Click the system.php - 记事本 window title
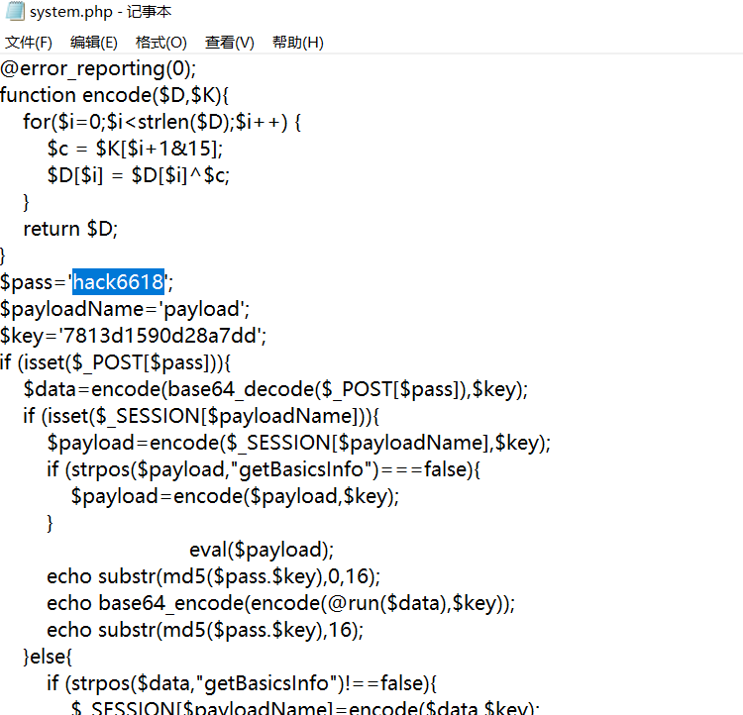743x715 pixels. 100,11
